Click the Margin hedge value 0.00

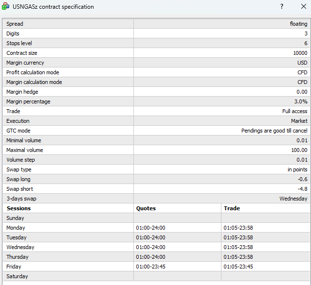[x=302, y=92]
